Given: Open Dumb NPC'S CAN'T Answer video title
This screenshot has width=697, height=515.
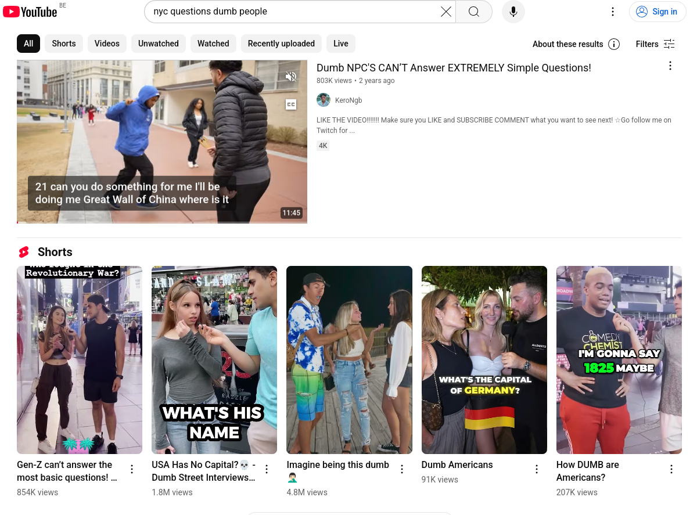Looking at the screenshot, I should 454,68.
